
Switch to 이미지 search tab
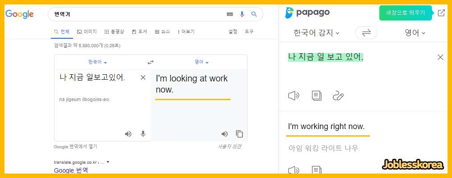[87, 32]
